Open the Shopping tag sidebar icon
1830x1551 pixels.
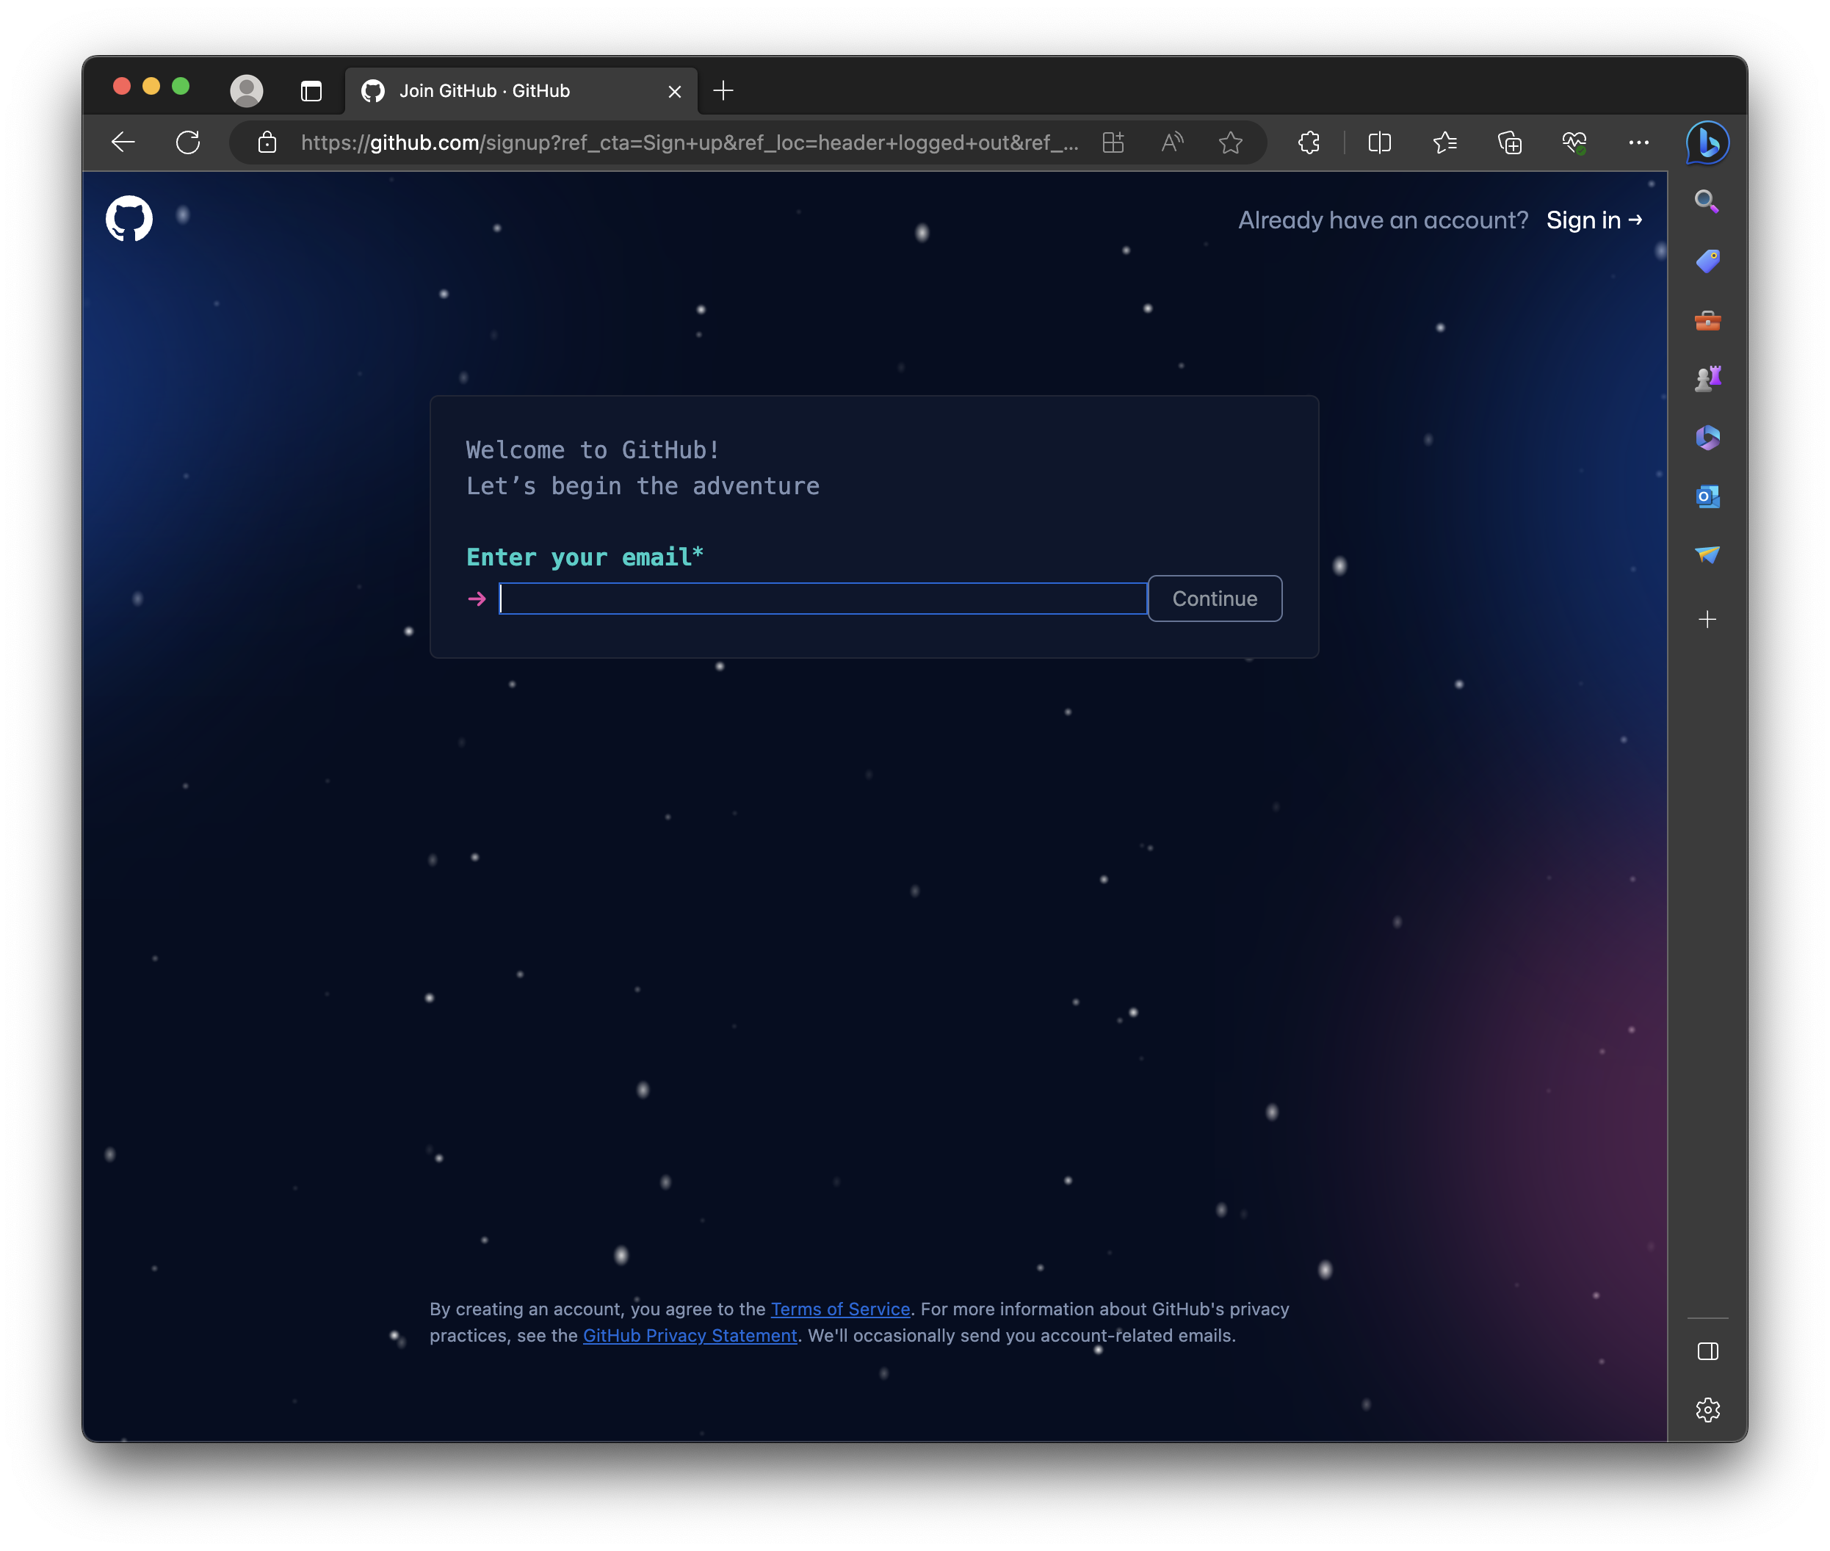tap(1707, 261)
